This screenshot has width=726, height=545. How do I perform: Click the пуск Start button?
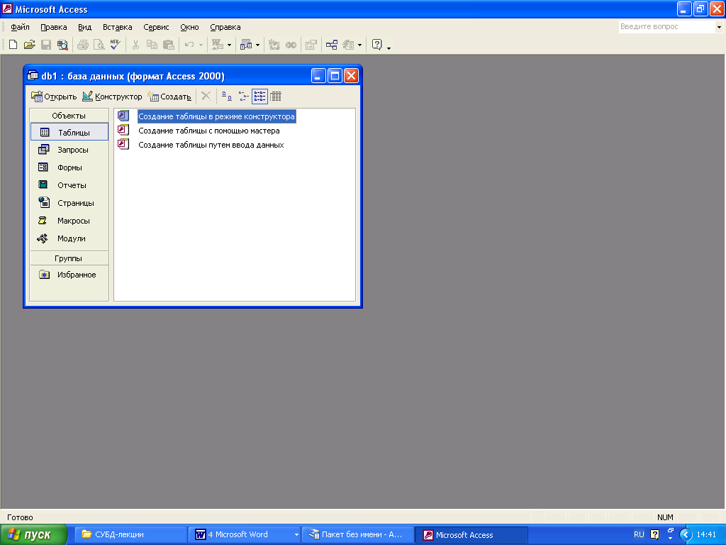coord(33,535)
